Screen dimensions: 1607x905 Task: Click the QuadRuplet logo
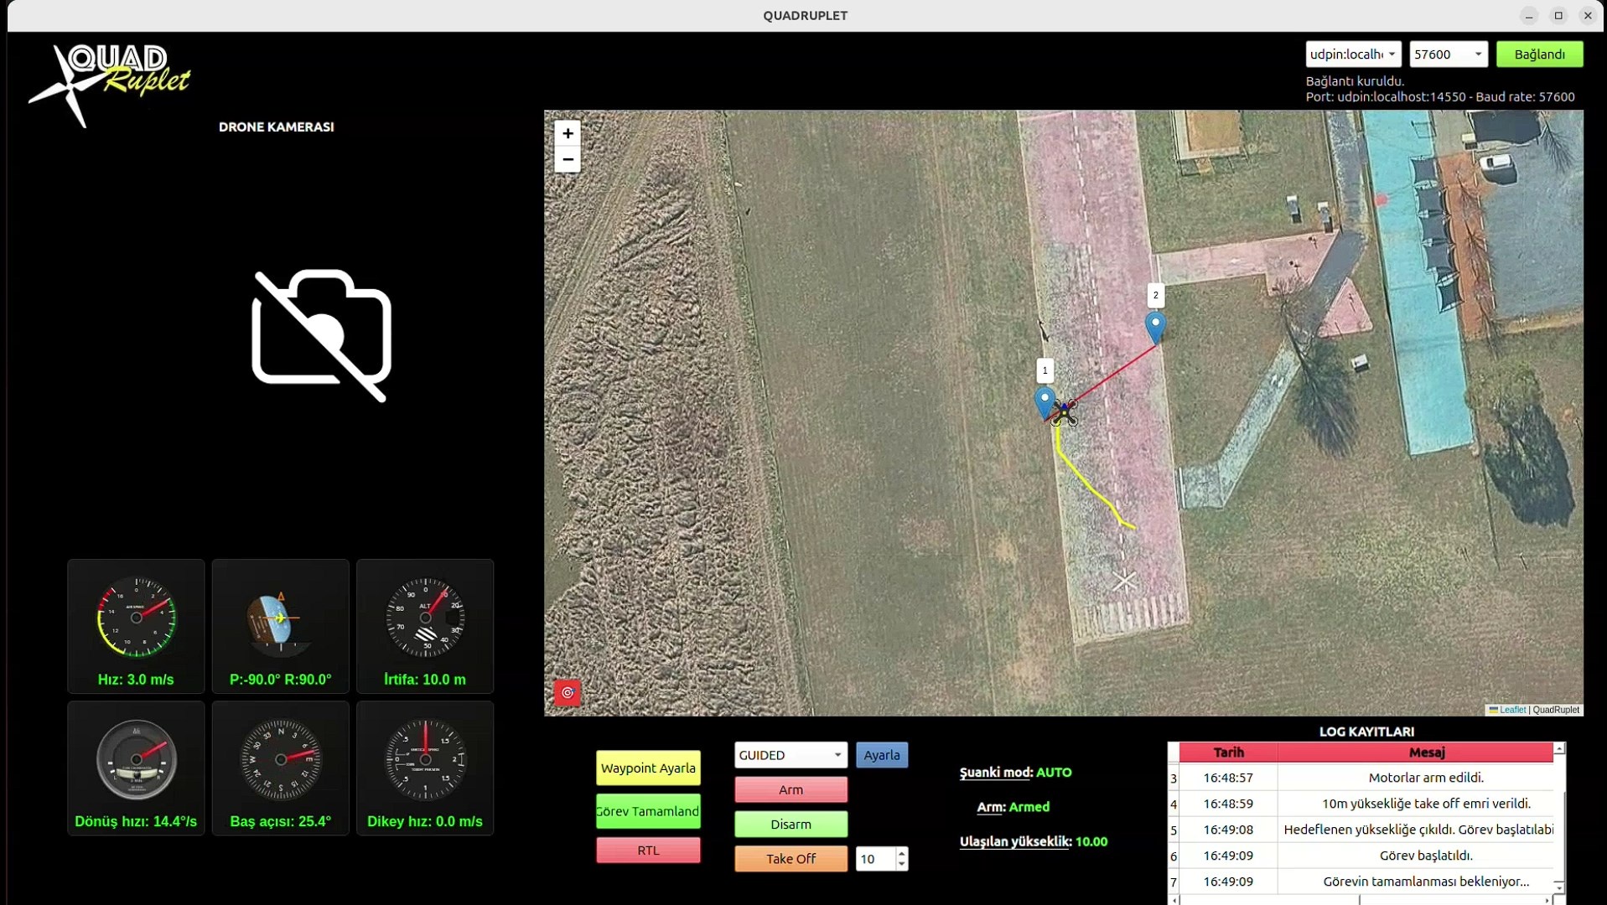pos(109,85)
